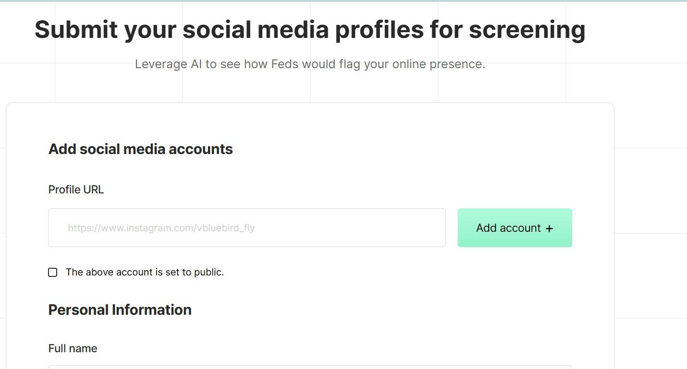Click the "Add account" text on the button
687x369 pixels.
(508, 228)
